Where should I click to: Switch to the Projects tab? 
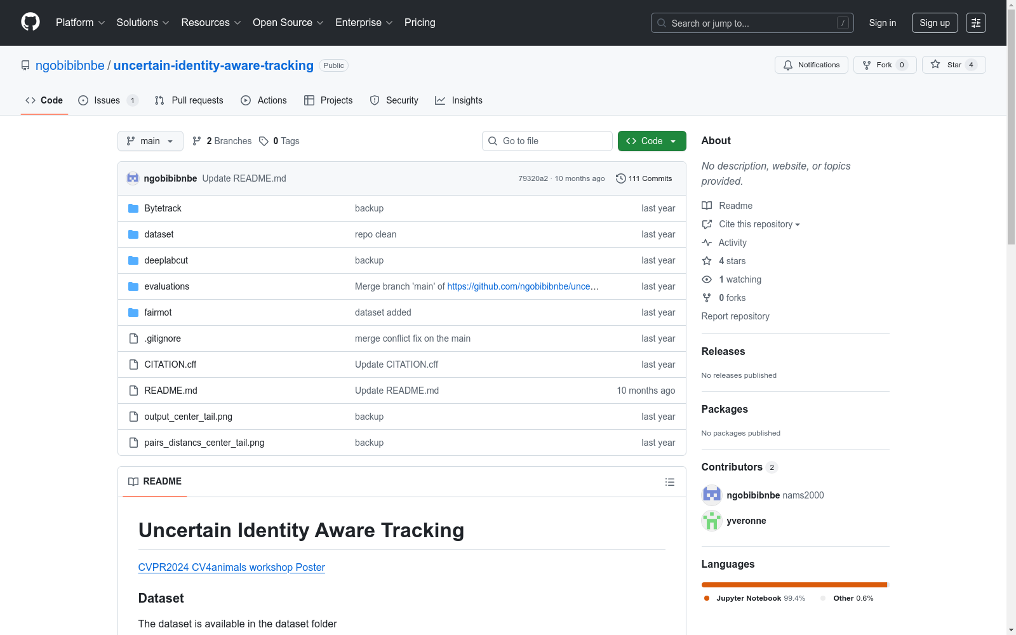328,100
